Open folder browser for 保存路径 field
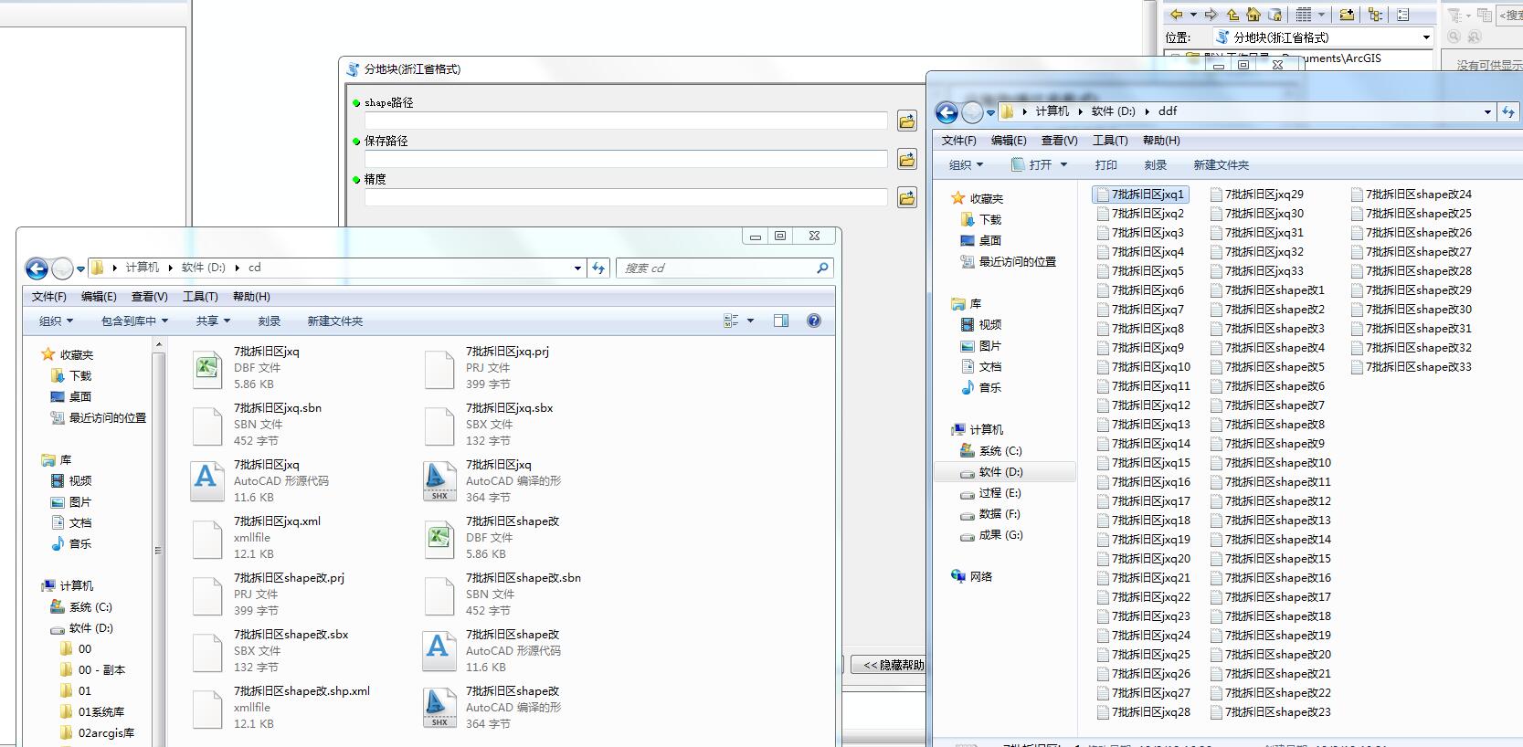This screenshot has height=747, width=1523. pos(906,160)
